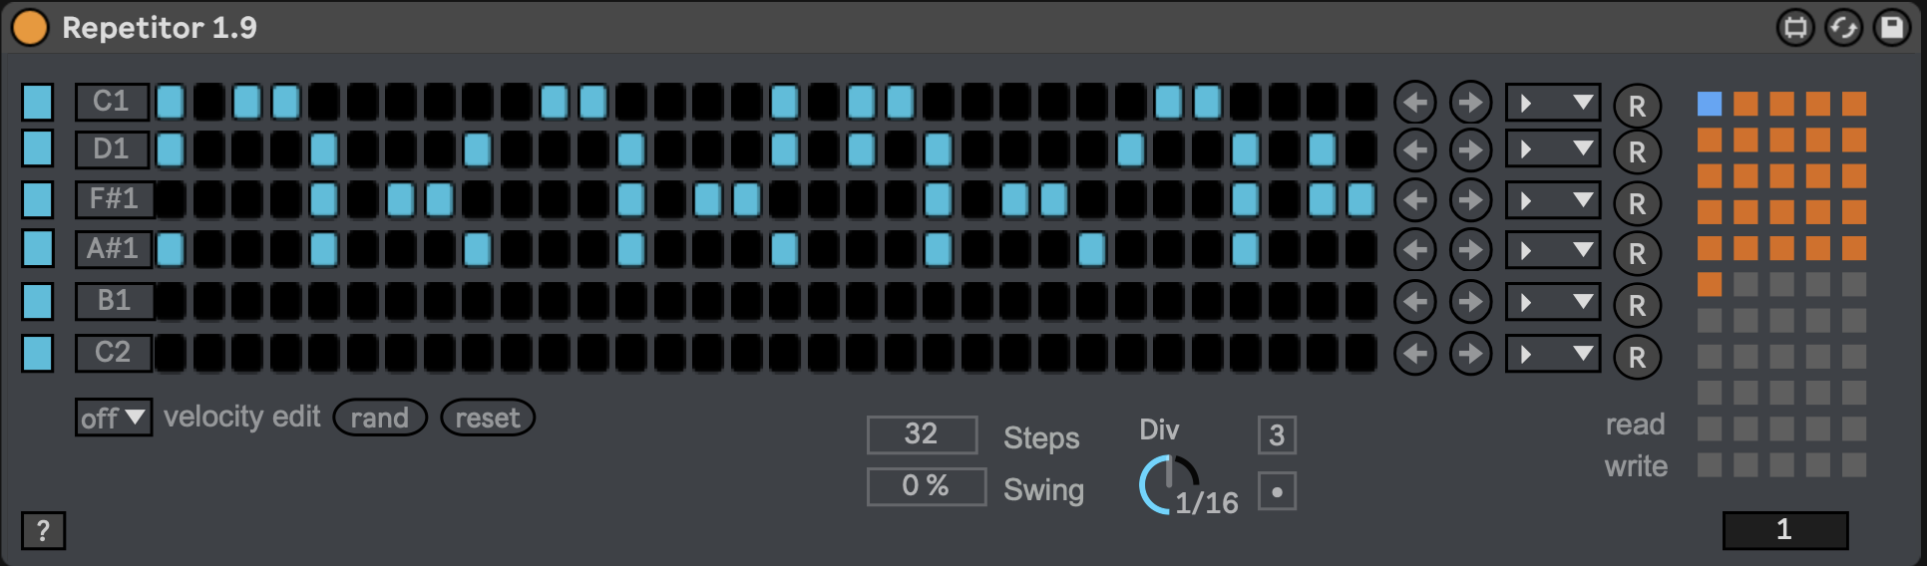The height and width of the screenshot is (566, 1927).
Task: Click the Div 1/16 rate knob
Action: coord(1167,485)
